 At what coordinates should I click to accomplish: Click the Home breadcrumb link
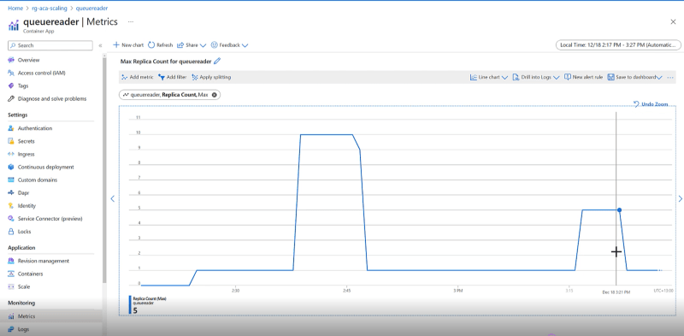(x=15, y=9)
